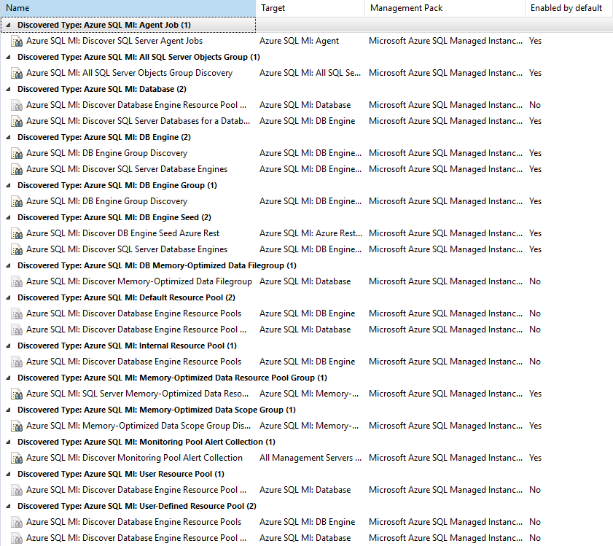
Task: Select 'Azure SQL MI: Discover DB Engine Seed Azure Rest'
Action: [x=122, y=233]
